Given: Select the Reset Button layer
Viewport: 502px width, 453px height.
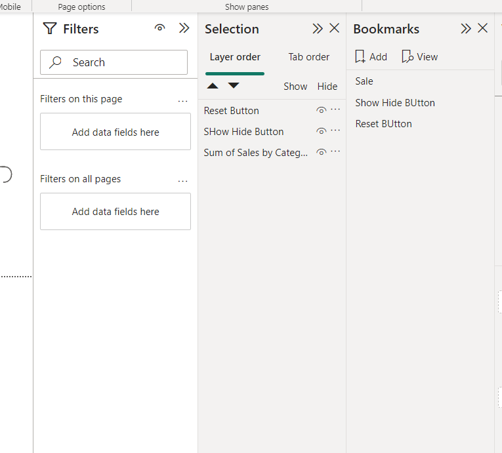Looking at the screenshot, I should [231, 111].
